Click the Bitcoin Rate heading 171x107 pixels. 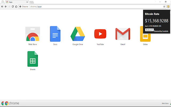[152, 14]
